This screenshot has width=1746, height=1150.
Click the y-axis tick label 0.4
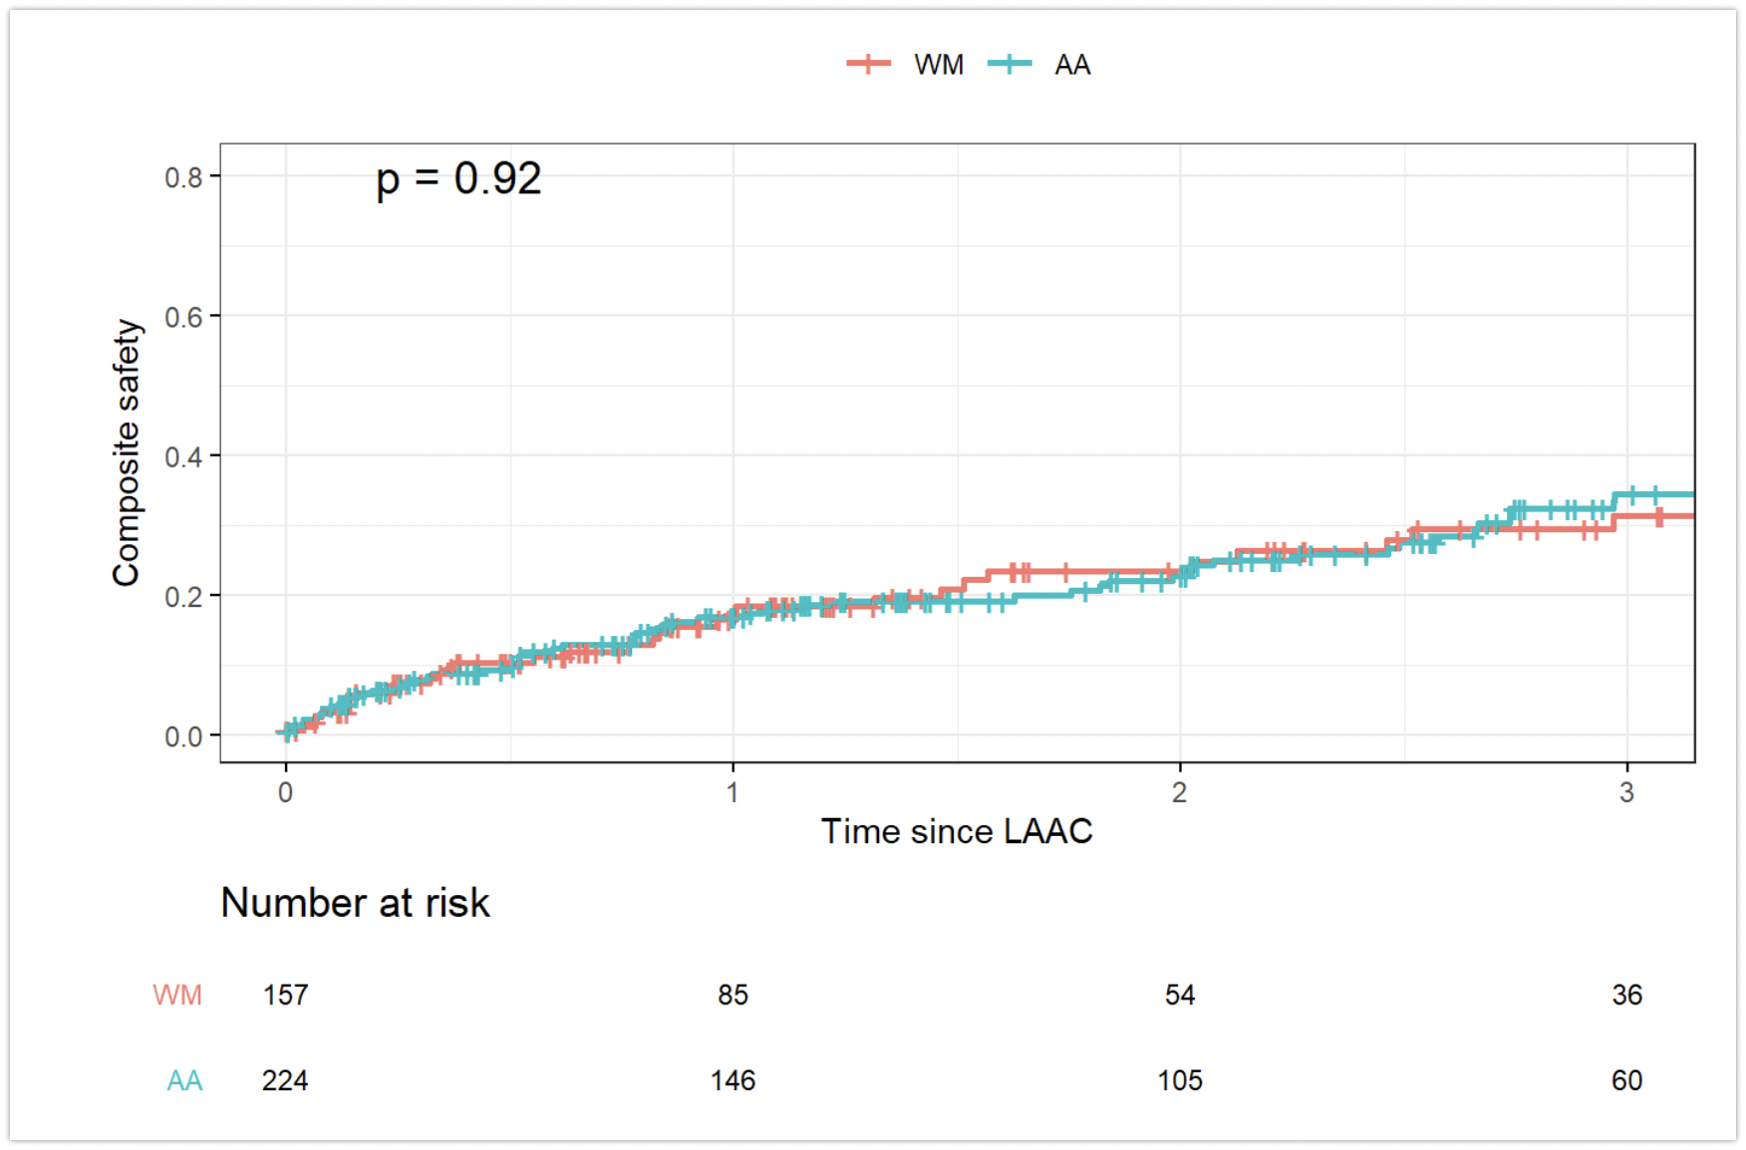(183, 457)
